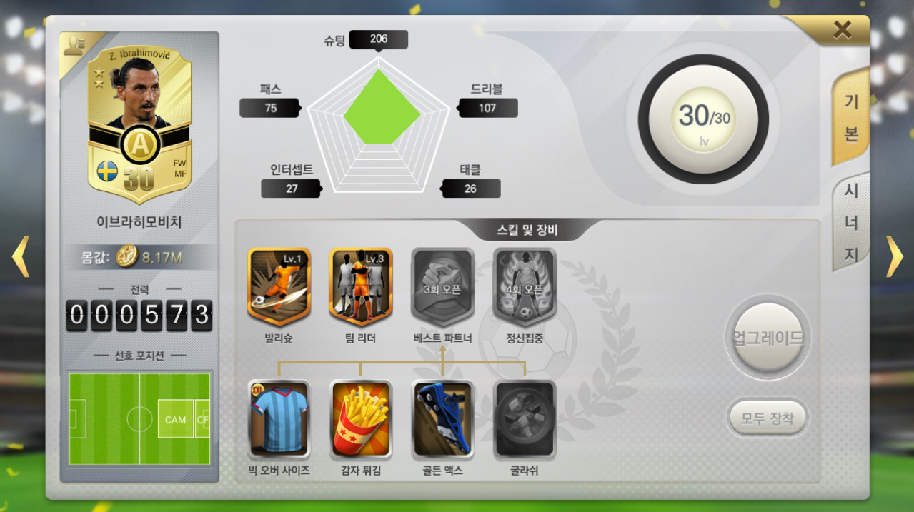Open the 팀 리더 skill icon
914x512 pixels.
click(361, 286)
